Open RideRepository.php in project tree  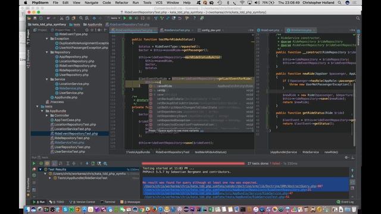point(73,70)
